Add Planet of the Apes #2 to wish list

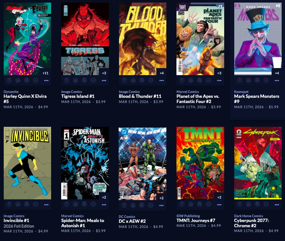209,80
